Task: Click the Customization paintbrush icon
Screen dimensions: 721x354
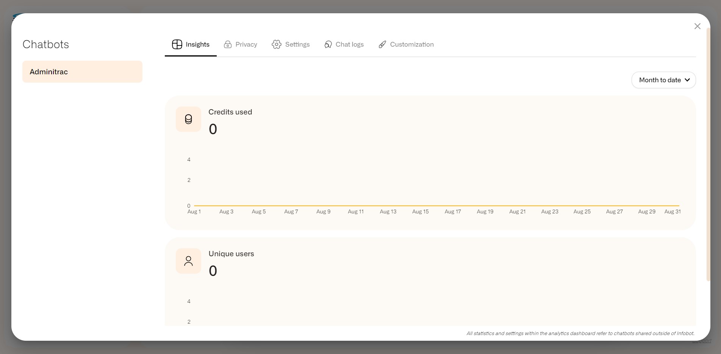Action: [382, 44]
